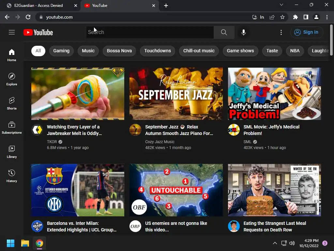334x251 pixels.
Task: Open the UNTOUCHABLE map video thumbnail
Action: (176, 190)
